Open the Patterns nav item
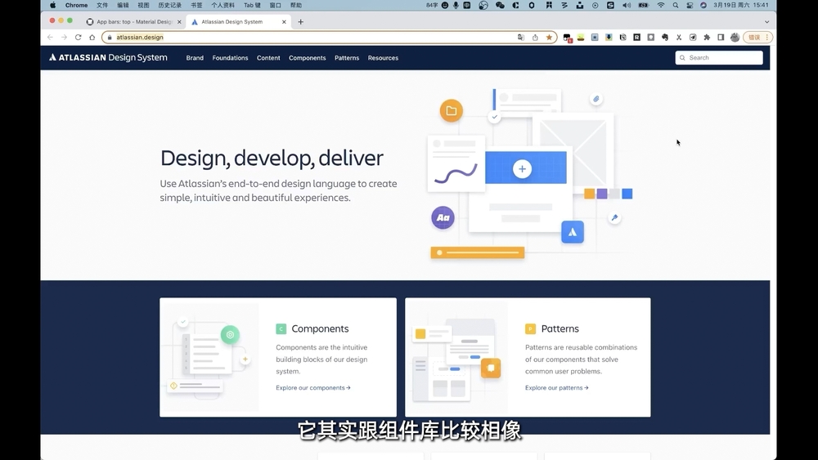Image resolution: width=818 pixels, height=460 pixels. pyautogui.click(x=347, y=58)
